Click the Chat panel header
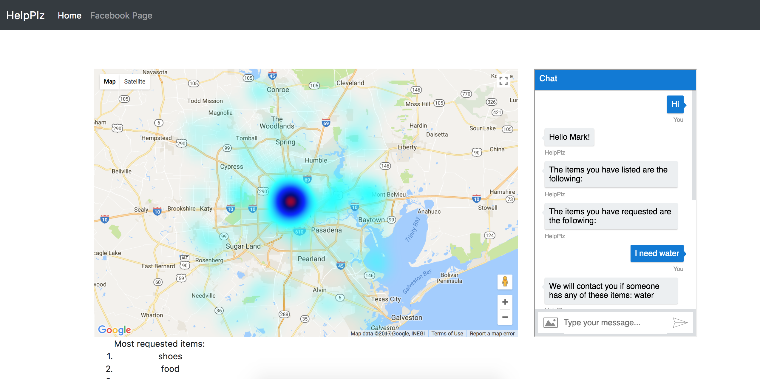The image size is (760, 379). (x=615, y=79)
